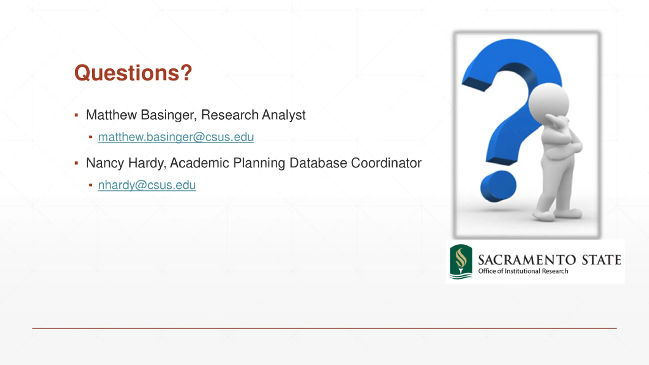Image resolution: width=649 pixels, height=365 pixels.
Task: Click the small bullet before matthew.basinger email
Action: coord(91,137)
